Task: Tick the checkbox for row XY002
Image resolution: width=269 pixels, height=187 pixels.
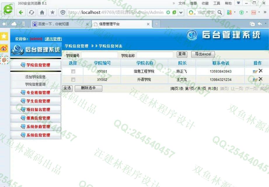Action: (x=73, y=79)
